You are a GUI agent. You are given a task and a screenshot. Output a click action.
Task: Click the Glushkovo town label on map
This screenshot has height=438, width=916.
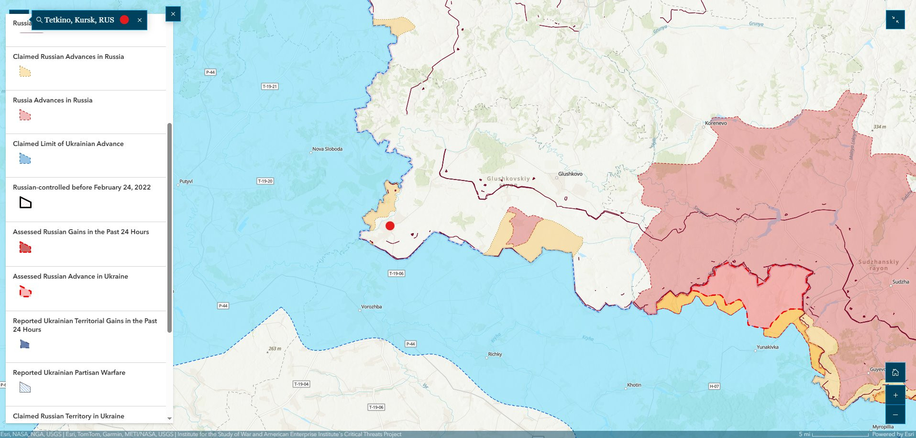(x=570, y=174)
